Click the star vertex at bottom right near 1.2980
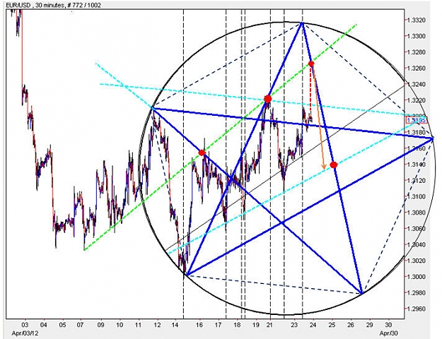Viewport: 442px width, 339px height. [x=361, y=293]
